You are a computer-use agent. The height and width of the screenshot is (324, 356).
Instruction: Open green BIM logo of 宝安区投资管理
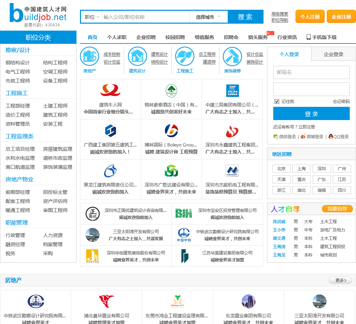(x=184, y=213)
